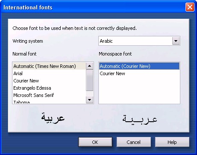This screenshot has height=155, width=197.
Task: Select Arial in Normal font list
Action: [x=49, y=73]
